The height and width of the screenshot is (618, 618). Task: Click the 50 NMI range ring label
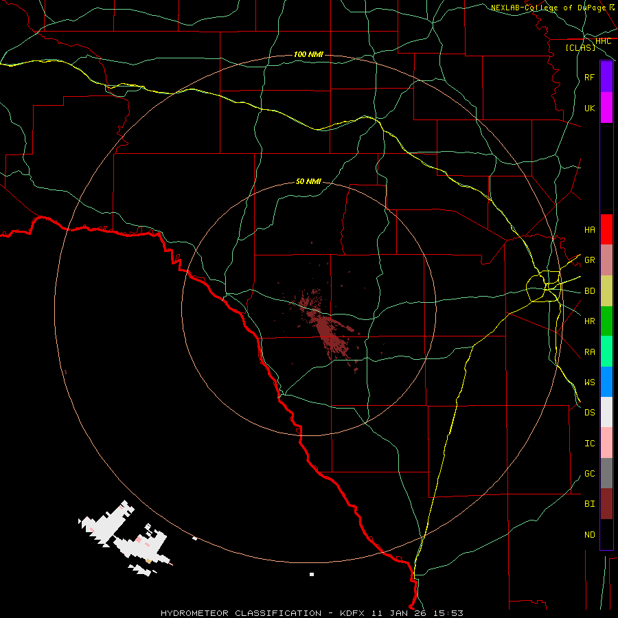coord(308,181)
